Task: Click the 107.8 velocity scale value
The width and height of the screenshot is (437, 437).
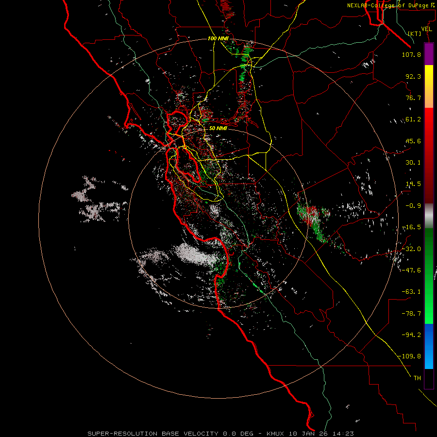Action: tap(411, 54)
